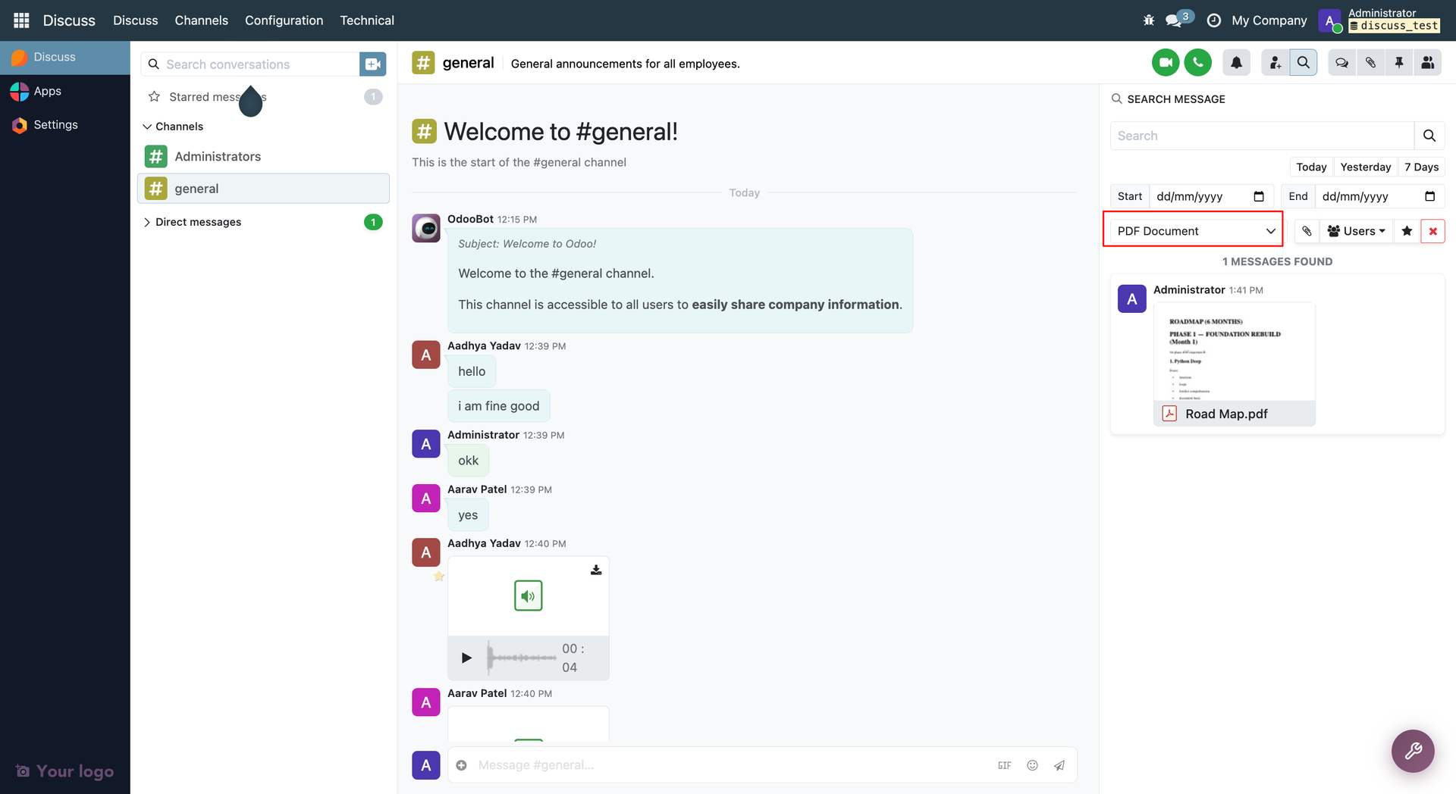Open the Administrator user menu
1456x794 pixels.
1379,20
